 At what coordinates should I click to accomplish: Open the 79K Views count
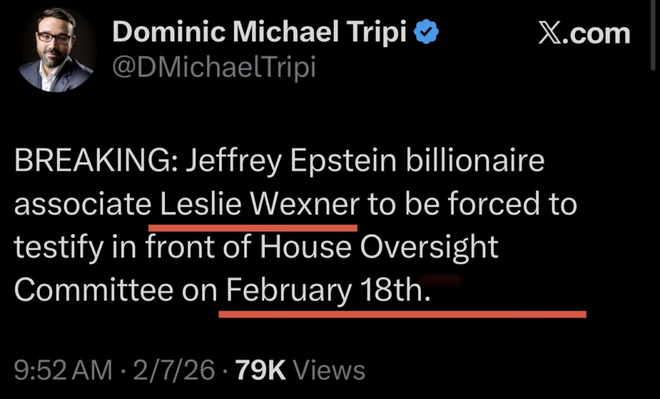299,370
